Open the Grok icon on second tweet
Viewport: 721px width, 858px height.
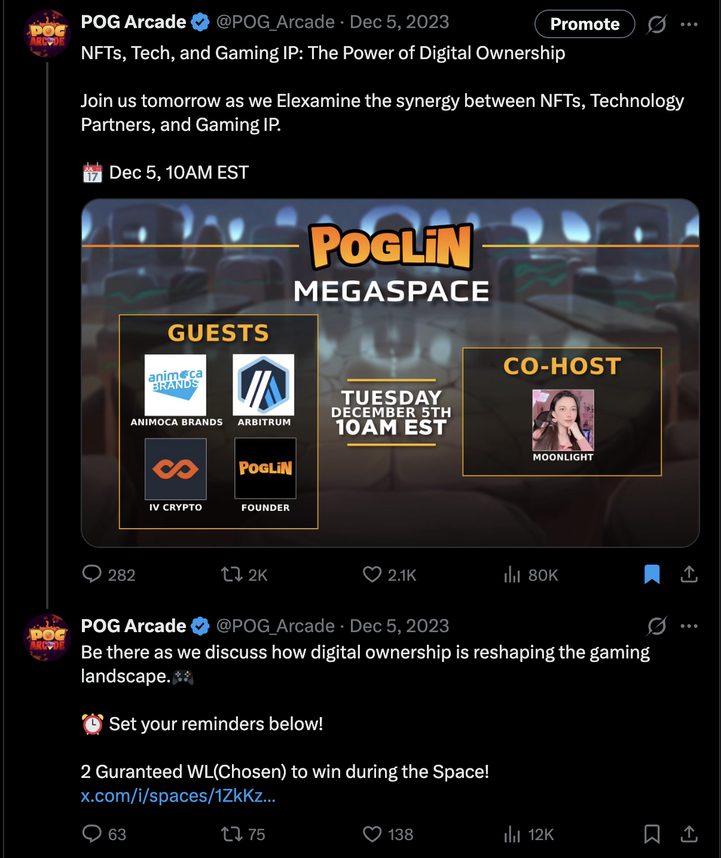click(656, 626)
